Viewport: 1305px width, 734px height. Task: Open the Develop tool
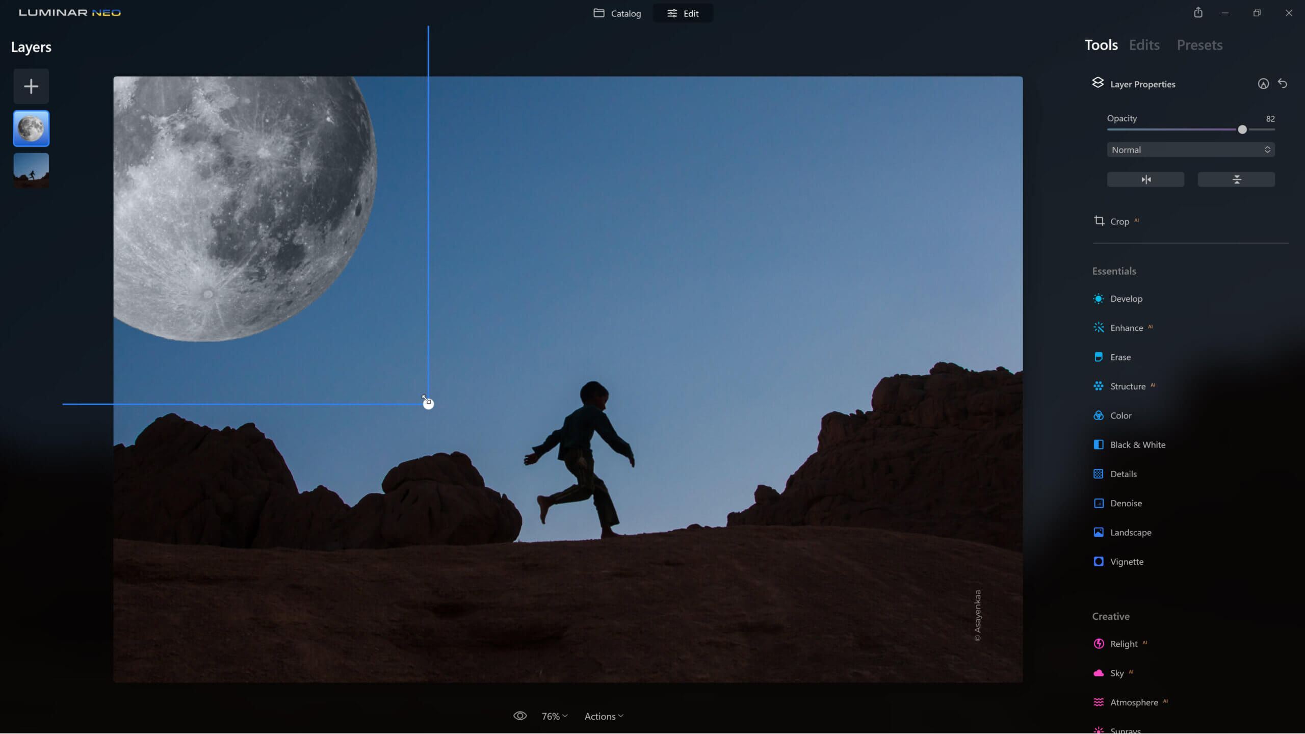click(x=1126, y=299)
